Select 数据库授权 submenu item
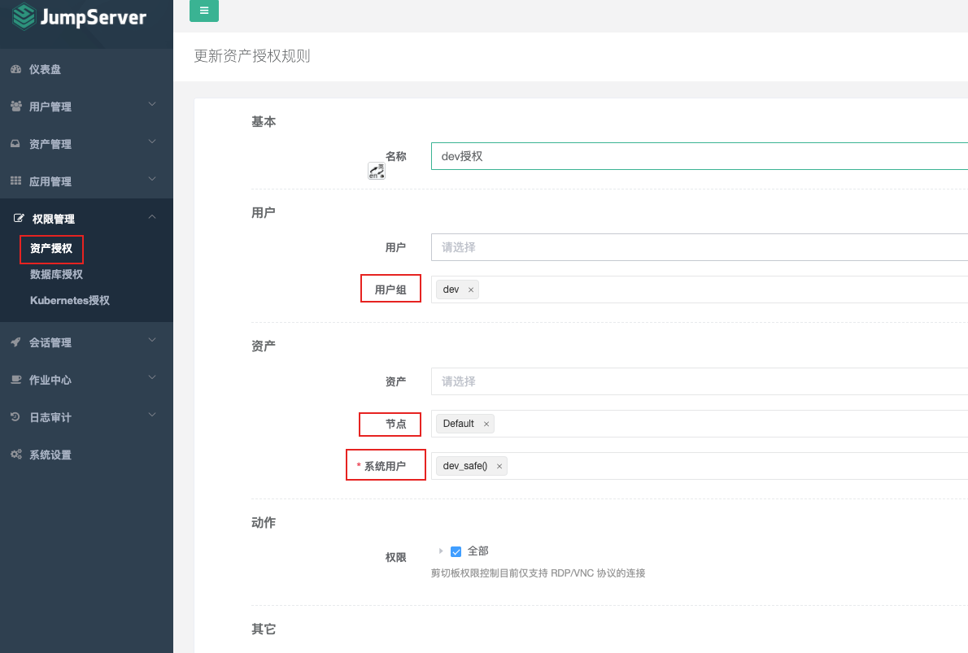Image resolution: width=968 pixels, height=653 pixels. pyautogui.click(x=56, y=274)
